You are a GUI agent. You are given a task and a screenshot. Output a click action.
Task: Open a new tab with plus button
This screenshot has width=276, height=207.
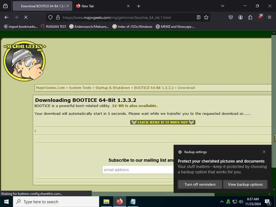pyautogui.click(x=139, y=6)
